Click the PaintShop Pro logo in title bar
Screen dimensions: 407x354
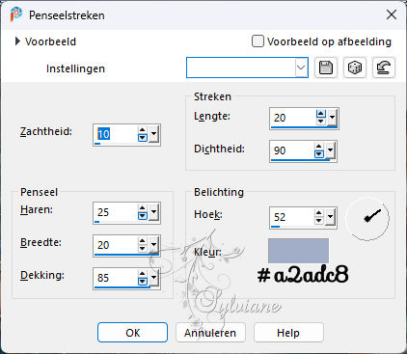(x=15, y=15)
